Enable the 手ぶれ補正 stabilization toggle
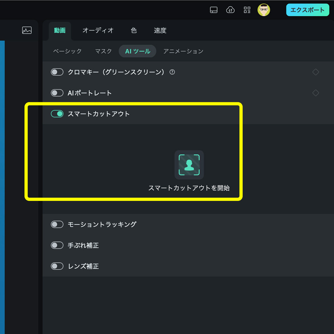Viewport: 334px width, 334px height. [57, 245]
